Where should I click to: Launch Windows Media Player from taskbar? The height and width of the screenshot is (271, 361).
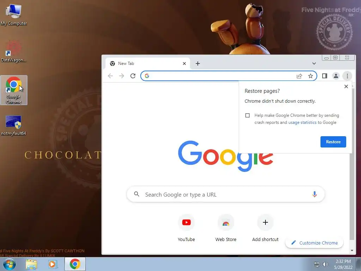click(53, 264)
